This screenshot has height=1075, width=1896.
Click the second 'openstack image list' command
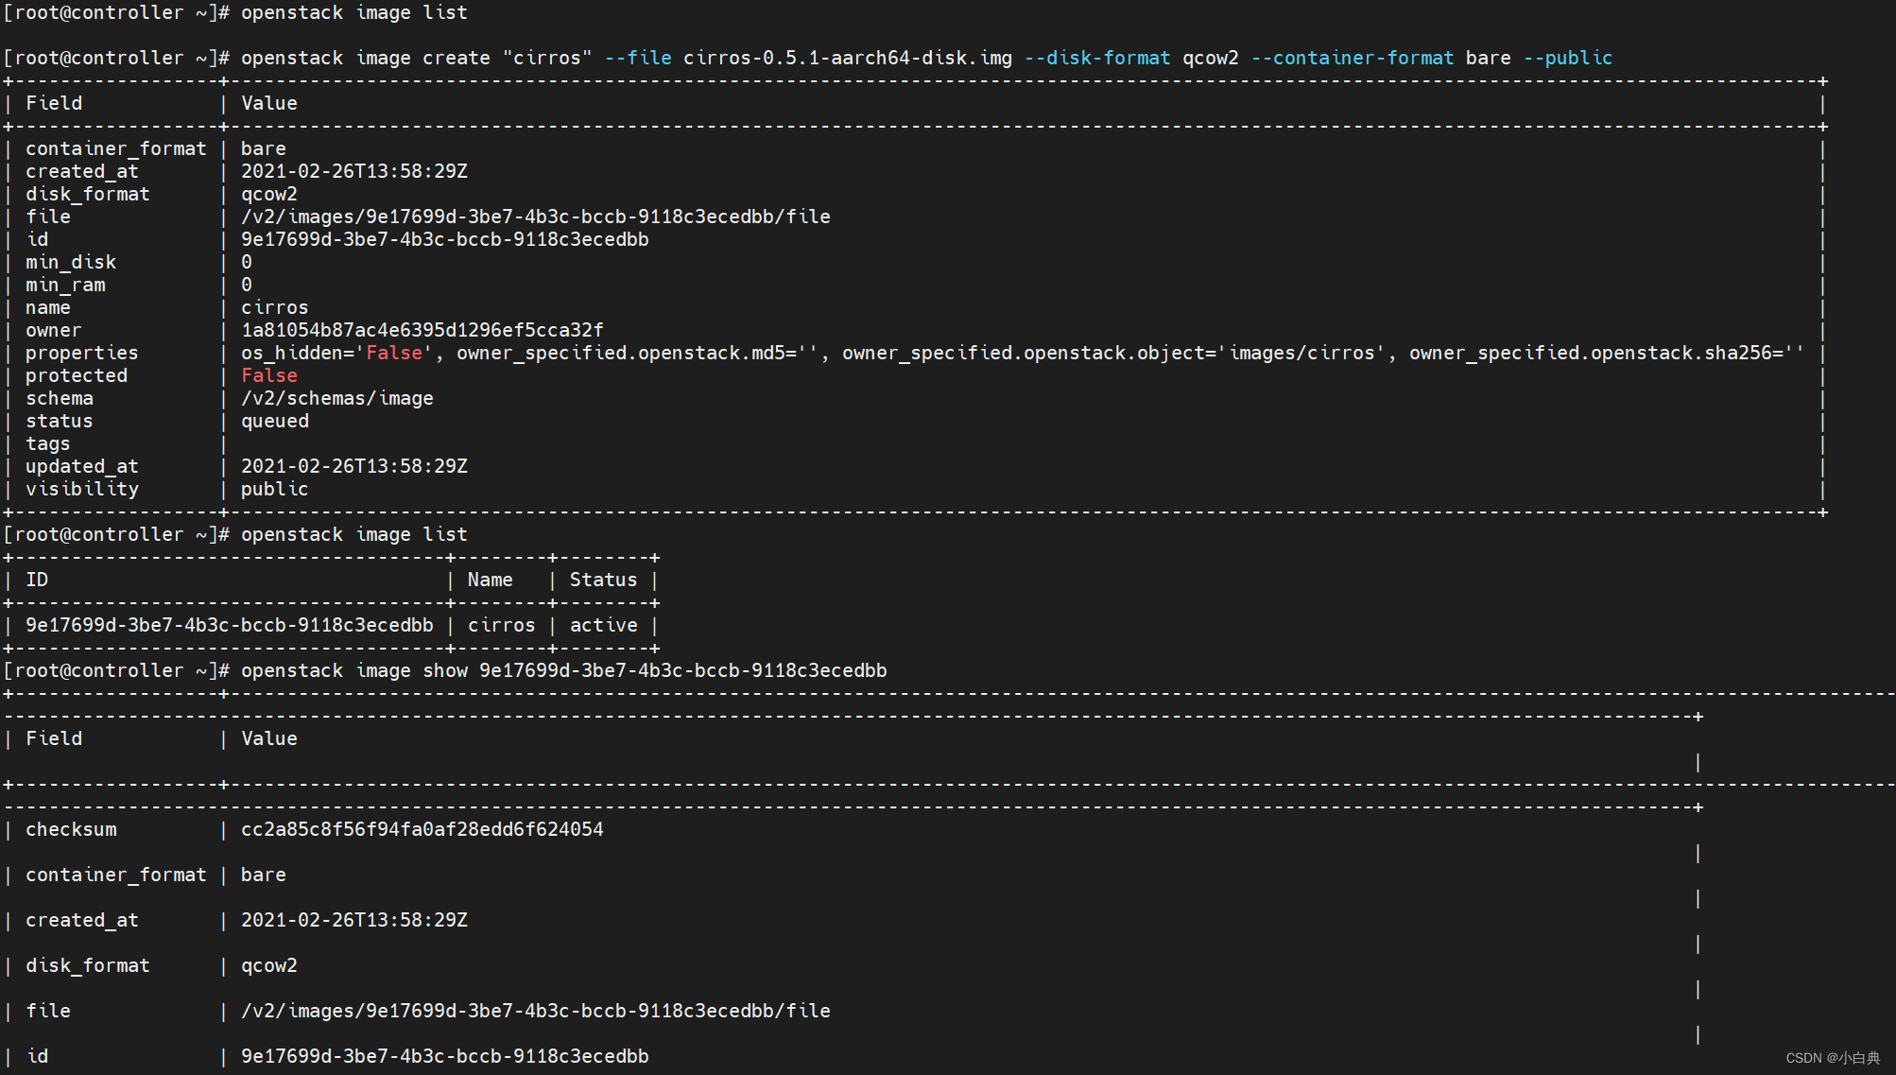pos(353,535)
